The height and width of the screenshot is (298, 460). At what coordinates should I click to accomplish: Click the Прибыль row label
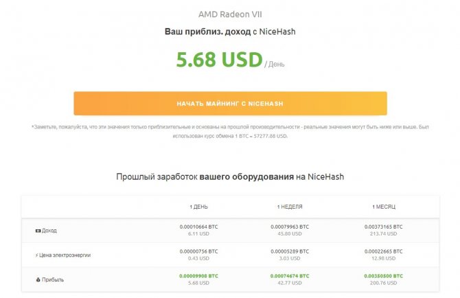(x=53, y=280)
